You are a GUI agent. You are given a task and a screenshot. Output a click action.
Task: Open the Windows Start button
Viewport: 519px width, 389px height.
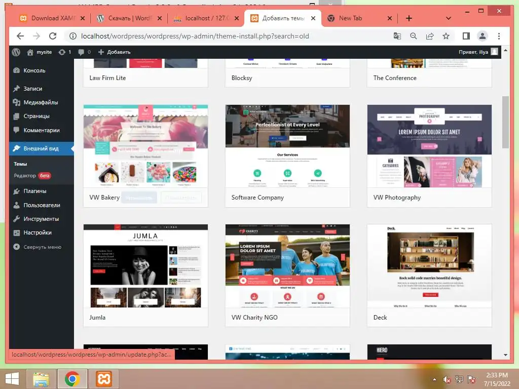click(12, 379)
